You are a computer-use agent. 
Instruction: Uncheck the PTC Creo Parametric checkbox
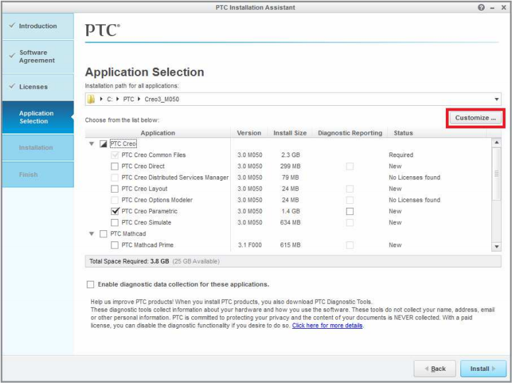coord(114,211)
